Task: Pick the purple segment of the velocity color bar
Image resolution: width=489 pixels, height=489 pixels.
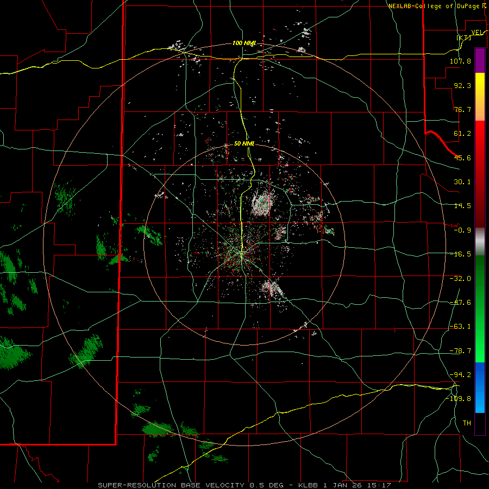Action: [480, 61]
